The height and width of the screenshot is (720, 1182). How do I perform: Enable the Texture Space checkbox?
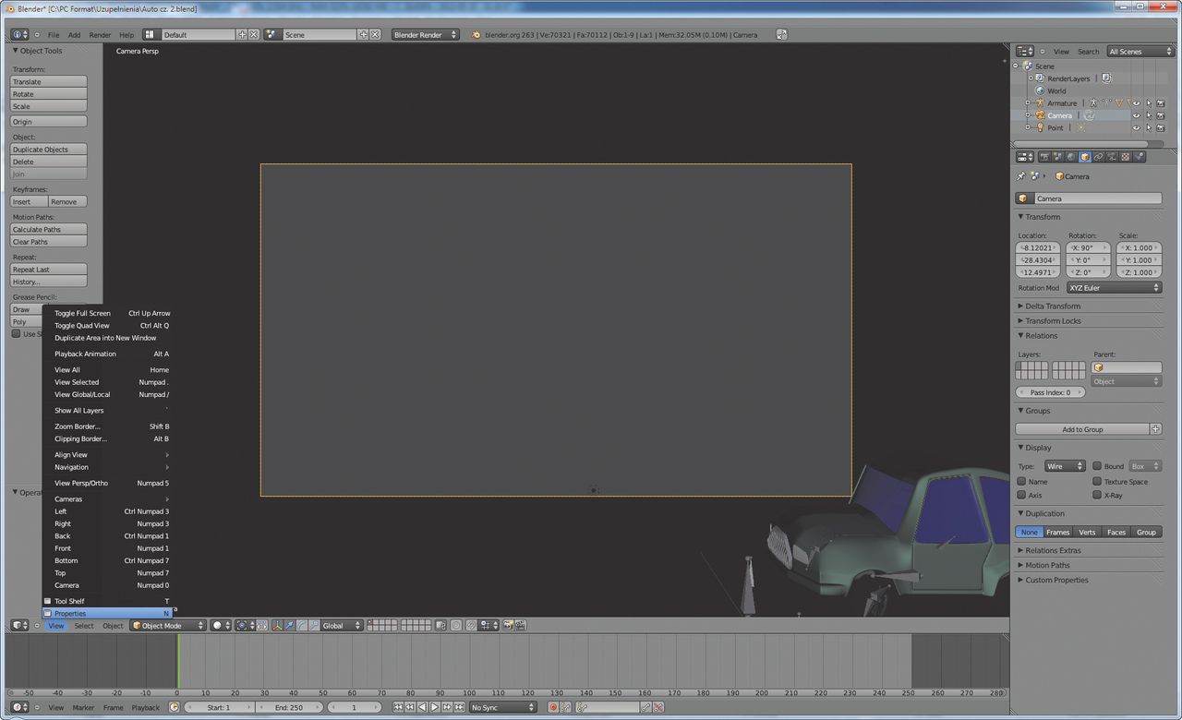[x=1097, y=481]
